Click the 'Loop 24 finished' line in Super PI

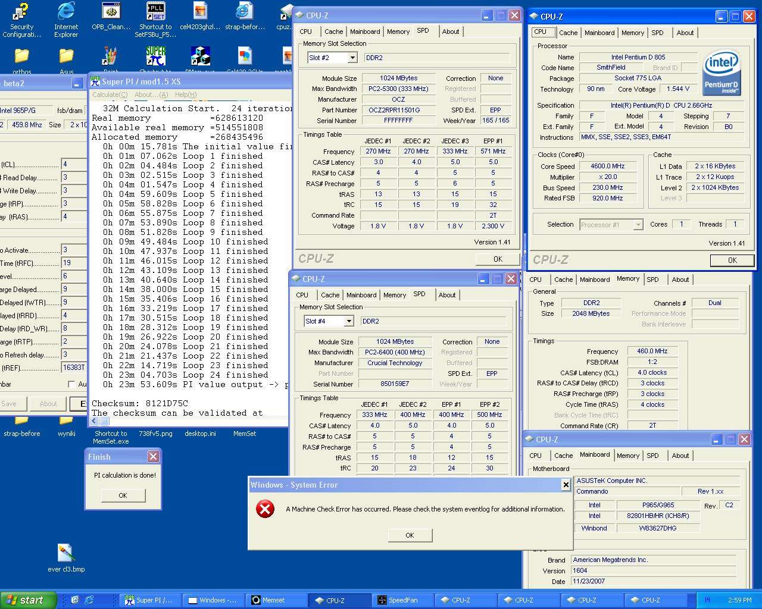[185, 375]
